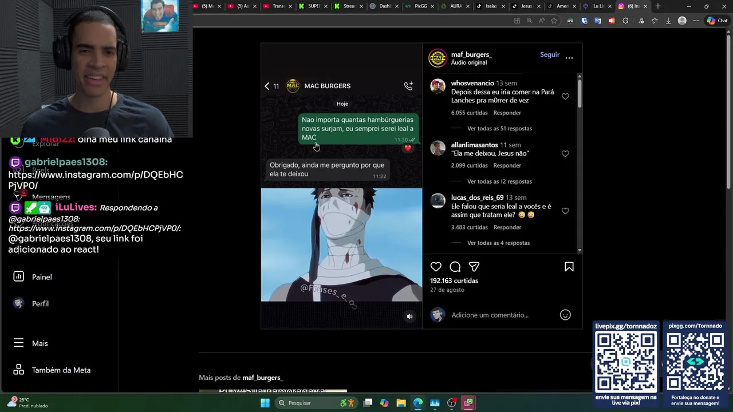The height and width of the screenshot is (412, 733).
Task: Open the browser profile avatar
Action: coord(682,21)
